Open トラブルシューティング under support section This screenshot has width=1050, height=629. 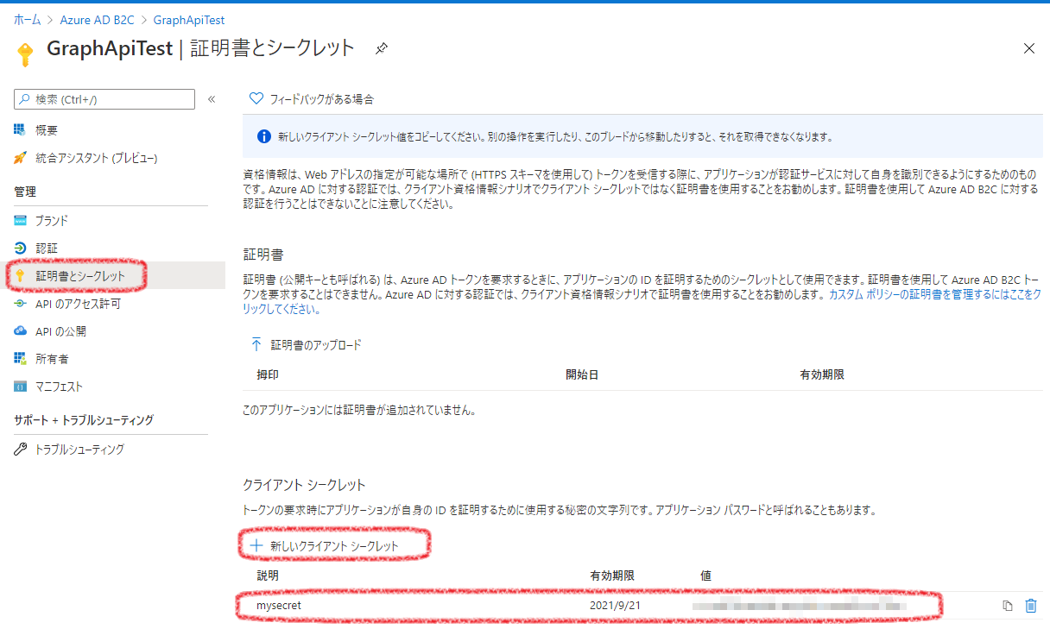(79, 450)
